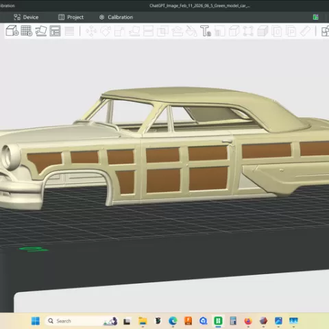Click the Auto orient toolbar icon
The width and height of the screenshot is (329, 329).
click(x=41, y=31)
